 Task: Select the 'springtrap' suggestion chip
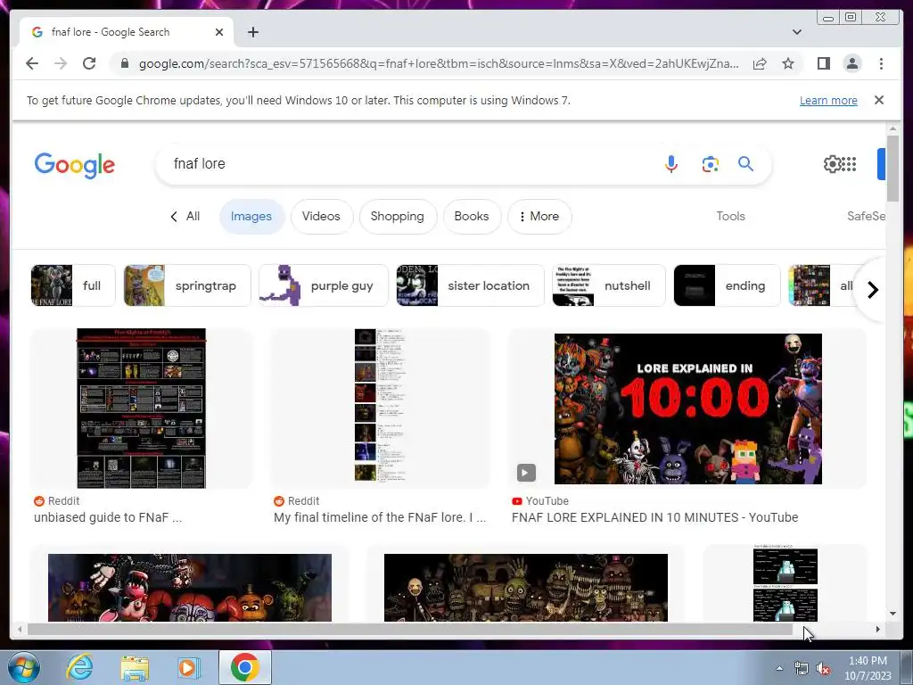(187, 285)
